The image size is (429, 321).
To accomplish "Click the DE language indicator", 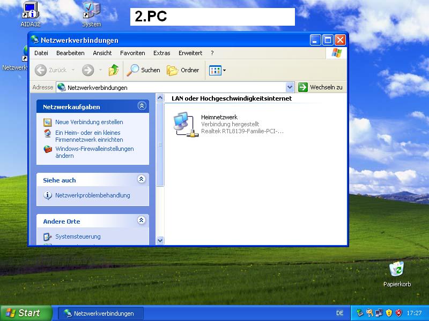I will coord(340,313).
